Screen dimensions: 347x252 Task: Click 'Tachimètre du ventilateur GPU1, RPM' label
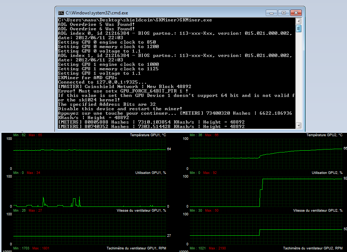(136, 248)
